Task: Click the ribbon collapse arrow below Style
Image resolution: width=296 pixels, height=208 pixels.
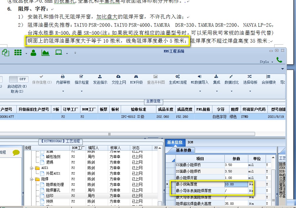Action: 282,69
